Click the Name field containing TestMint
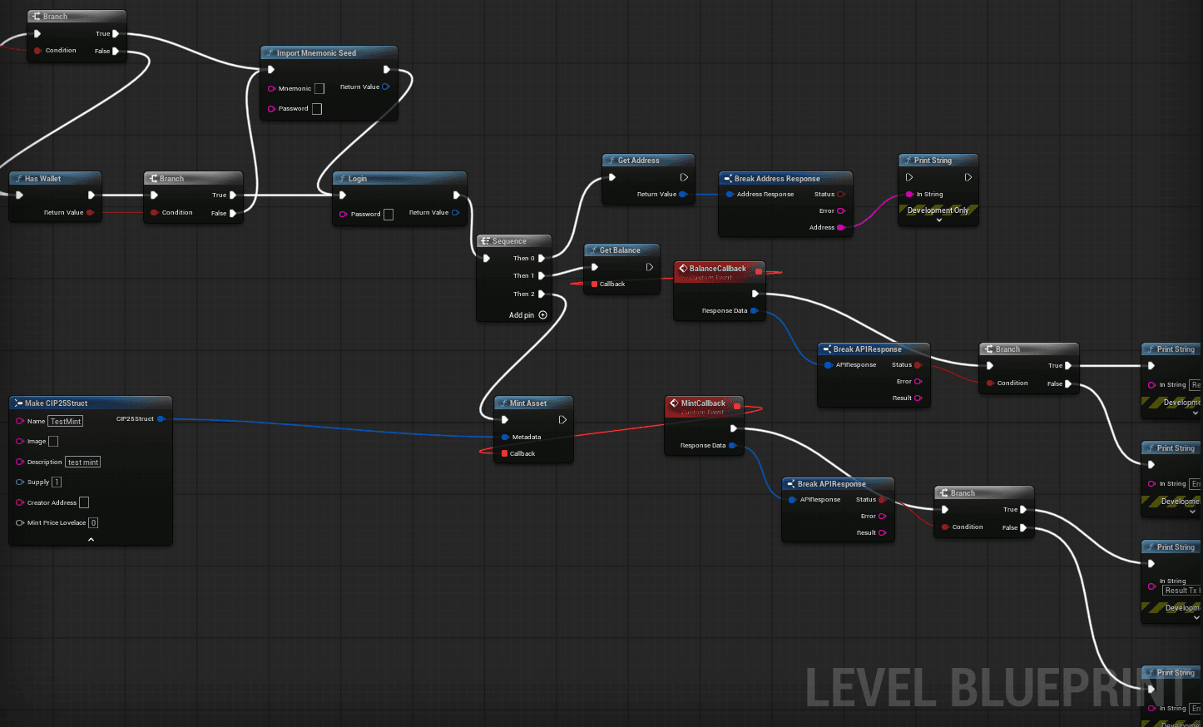The height and width of the screenshot is (727, 1203). point(66,422)
